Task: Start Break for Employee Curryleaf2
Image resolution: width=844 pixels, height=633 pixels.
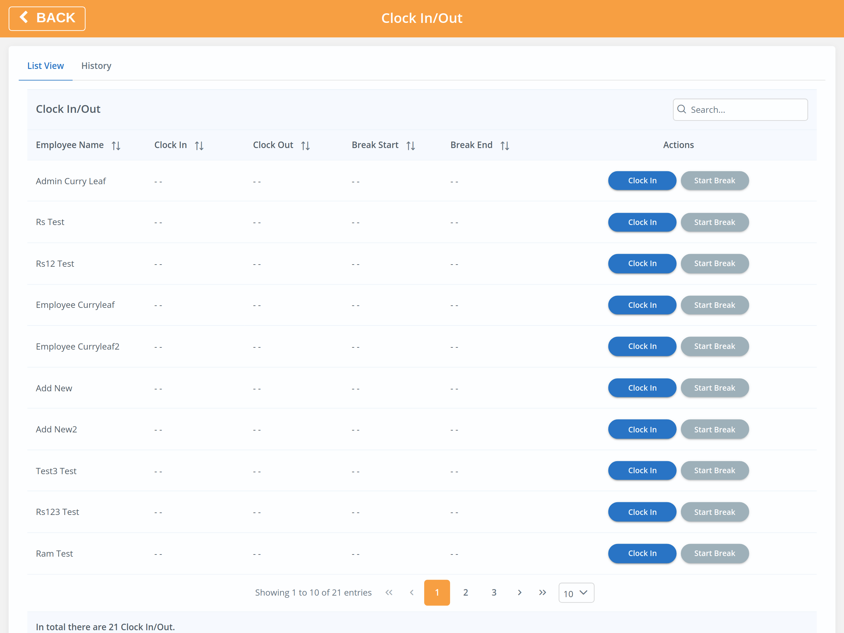Action: (x=715, y=346)
